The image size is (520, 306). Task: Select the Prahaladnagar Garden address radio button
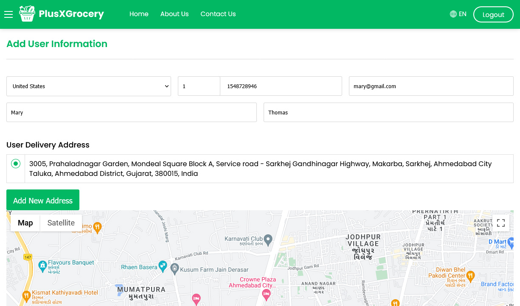tap(16, 164)
